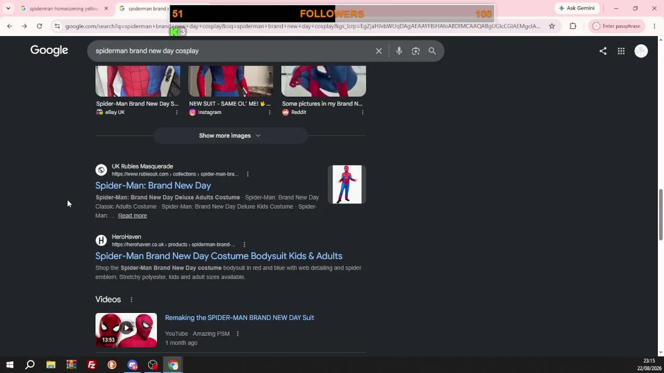Open the Windows Start menu
This screenshot has height=373, width=664.
[x=10, y=365]
